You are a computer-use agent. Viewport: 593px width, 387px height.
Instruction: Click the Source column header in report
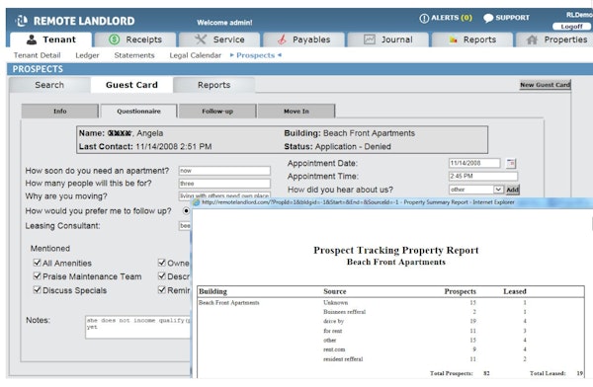pos(335,291)
